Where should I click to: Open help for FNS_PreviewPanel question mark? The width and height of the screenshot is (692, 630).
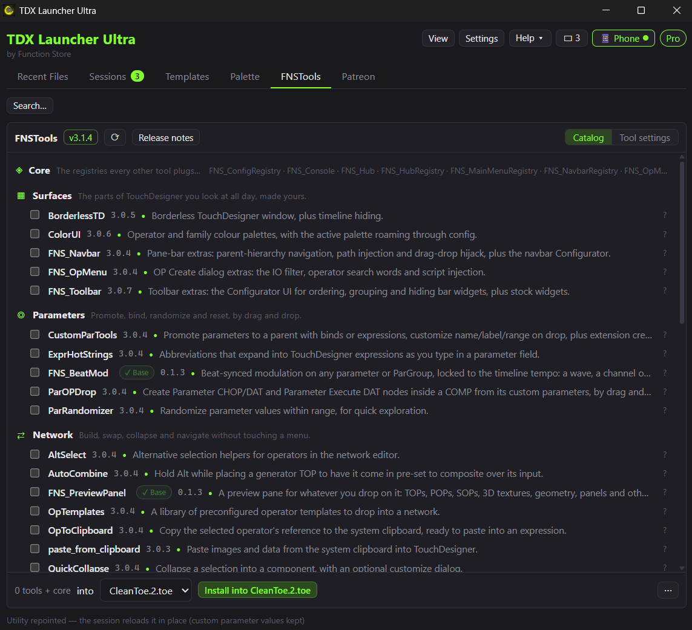665,493
